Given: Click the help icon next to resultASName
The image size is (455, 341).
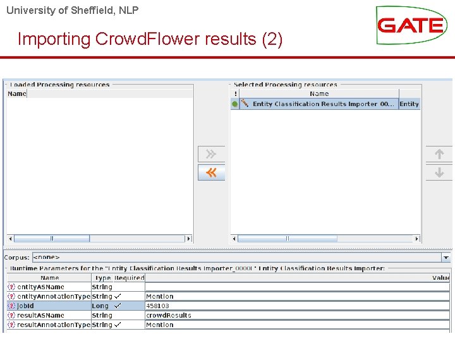Looking at the screenshot, I should [11, 315].
